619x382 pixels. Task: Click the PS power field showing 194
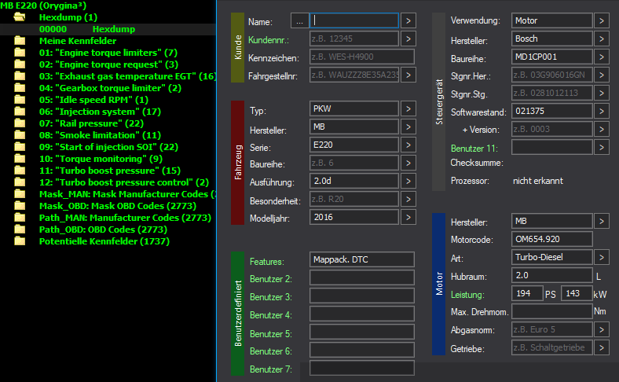pyautogui.click(x=527, y=293)
